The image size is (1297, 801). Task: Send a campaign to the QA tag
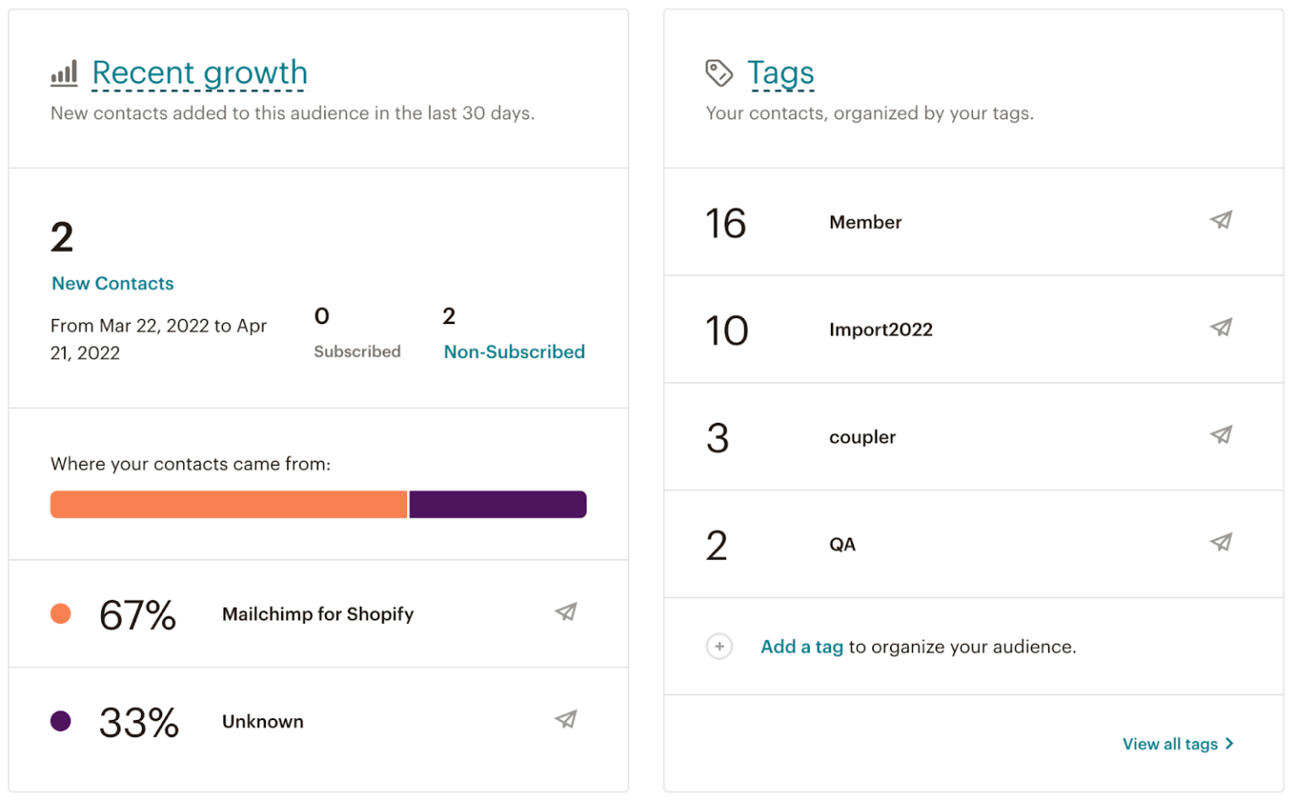coord(1220,543)
